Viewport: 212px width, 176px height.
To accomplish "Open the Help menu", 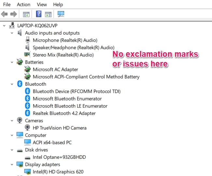I will (58, 5).
